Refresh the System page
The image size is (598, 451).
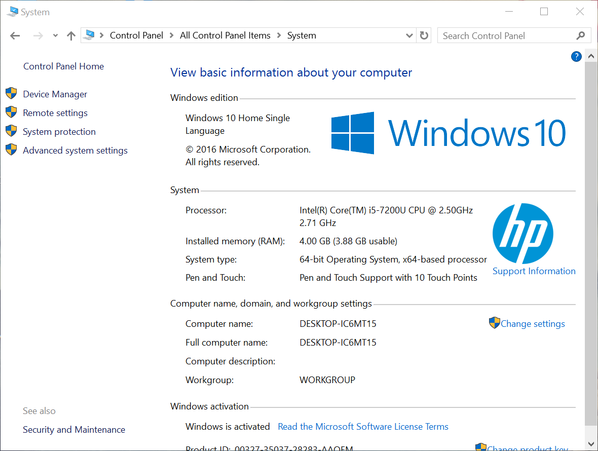[x=424, y=35]
